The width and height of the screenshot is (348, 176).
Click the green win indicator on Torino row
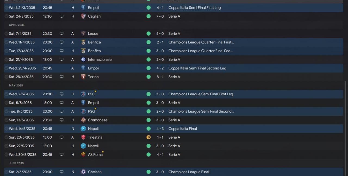coord(148,77)
